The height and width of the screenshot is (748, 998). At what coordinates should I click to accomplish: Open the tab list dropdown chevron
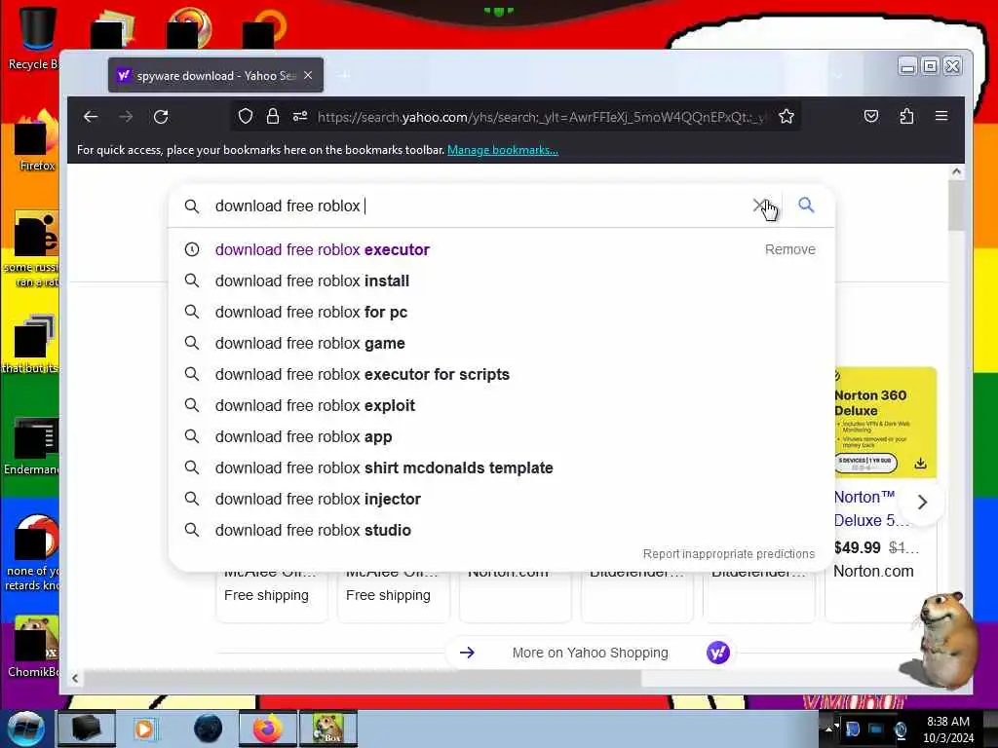pyautogui.click(x=838, y=76)
